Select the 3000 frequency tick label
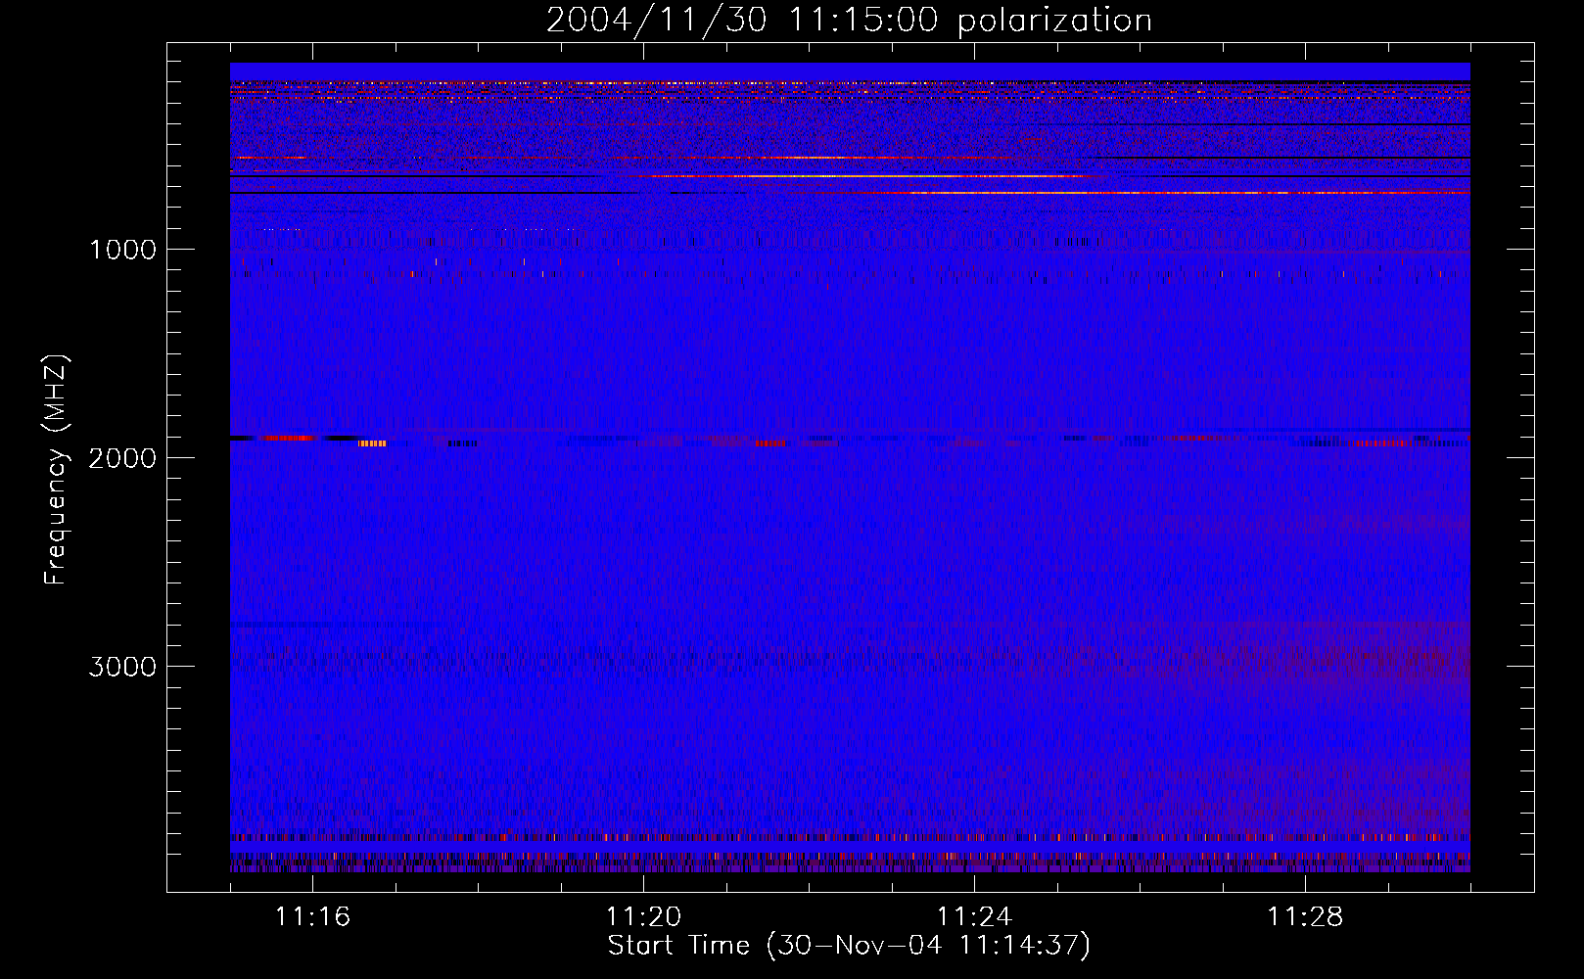 tap(122, 667)
